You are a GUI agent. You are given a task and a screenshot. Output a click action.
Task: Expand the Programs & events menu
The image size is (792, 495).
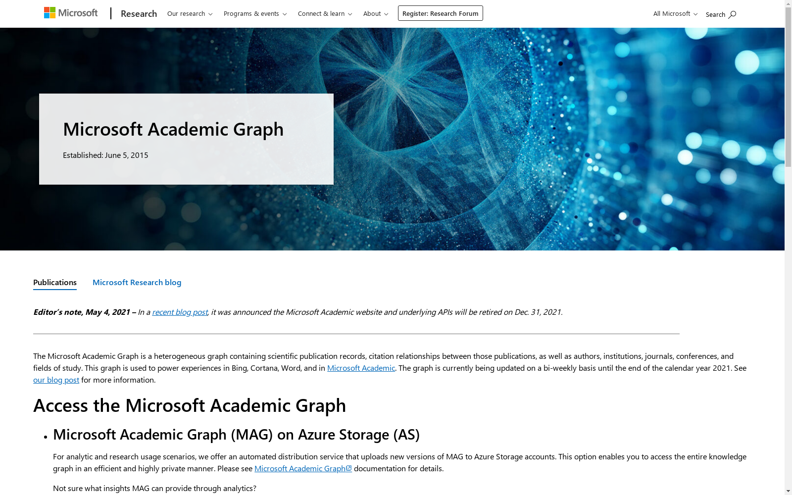(x=255, y=13)
